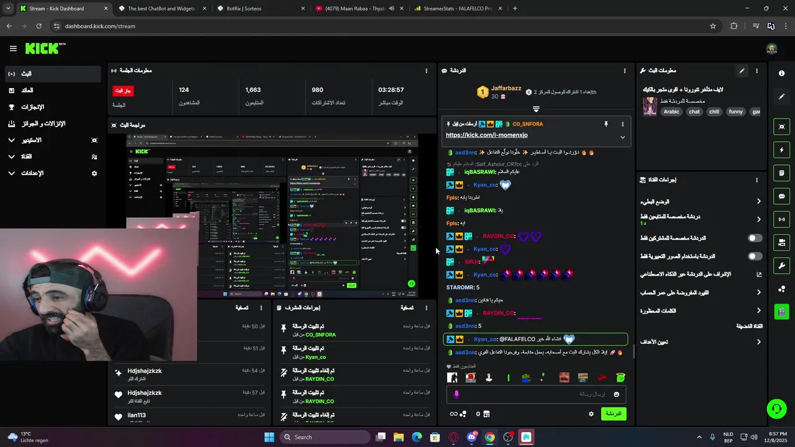Viewport: 795px width, 447px height.
Task: Open the الكلمات المحظورة banned words chevron
Action: tap(758, 310)
